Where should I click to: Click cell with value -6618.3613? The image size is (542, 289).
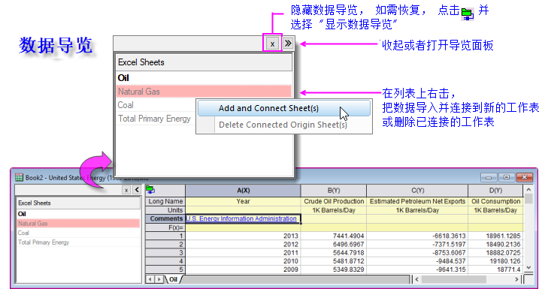tap(417, 236)
